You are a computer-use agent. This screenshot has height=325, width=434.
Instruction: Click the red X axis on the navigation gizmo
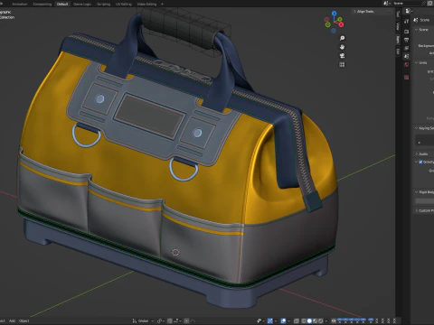(x=341, y=24)
